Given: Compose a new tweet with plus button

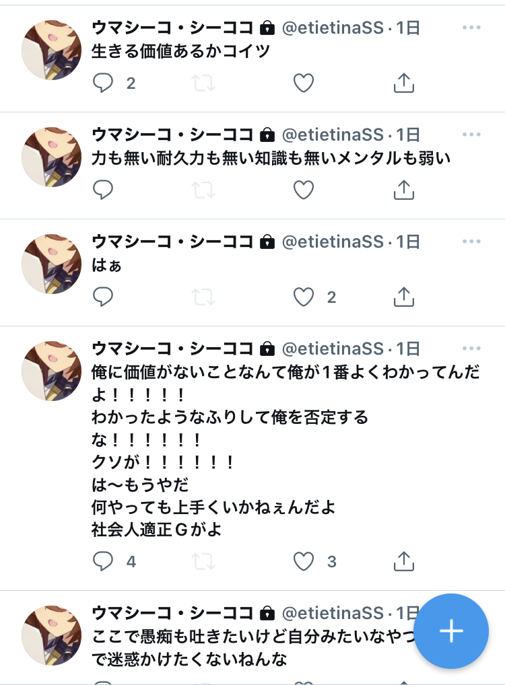Looking at the screenshot, I should point(450,630).
